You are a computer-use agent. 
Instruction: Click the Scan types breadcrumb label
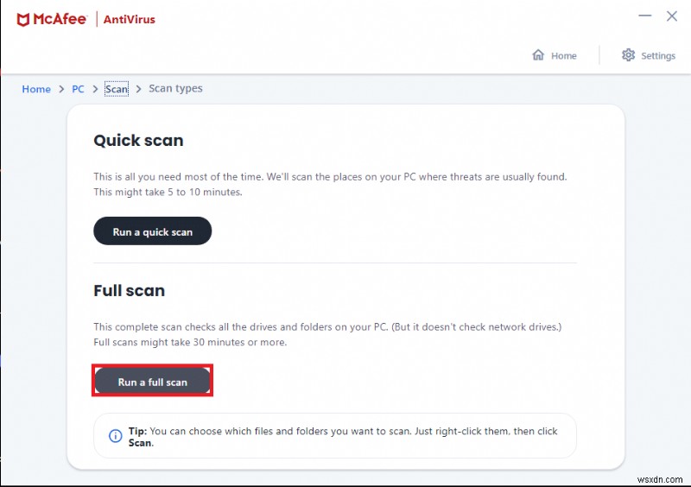[x=175, y=89]
